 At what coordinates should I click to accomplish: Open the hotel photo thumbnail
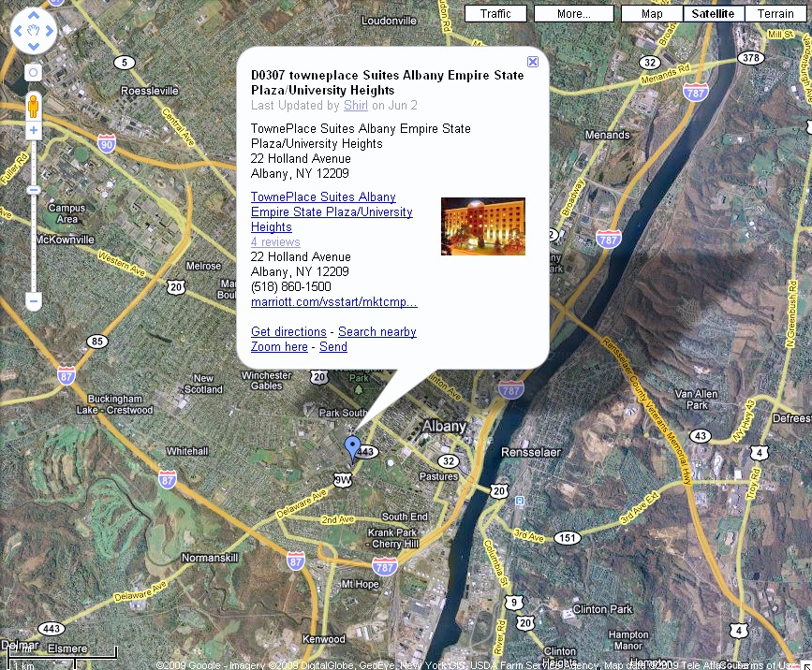(x=482, y=226)
